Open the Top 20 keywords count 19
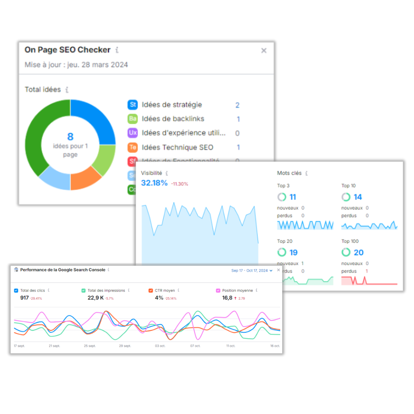Screen dimensions: 414x414 tap(293, 252)
